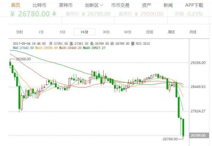
Task: Click the APP下载 link
Action: point(194,5)
